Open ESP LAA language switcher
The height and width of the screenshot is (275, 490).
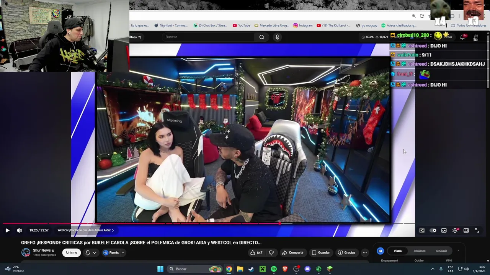tap(451, 269)
